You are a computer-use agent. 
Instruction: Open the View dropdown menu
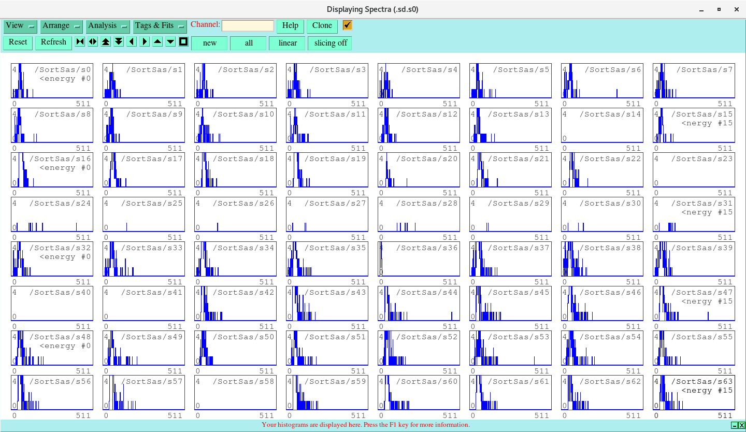tap(20, 25)
